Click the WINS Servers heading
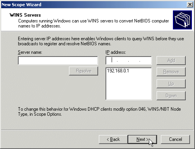Image resolution: width=195 pixels, height=149 pixels. [25, 15]
